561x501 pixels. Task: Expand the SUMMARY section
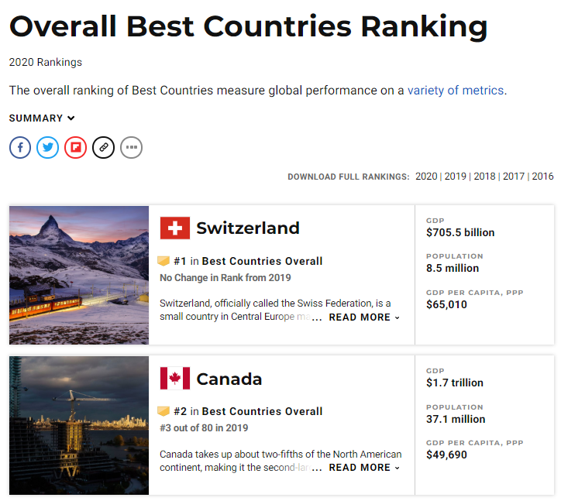pyautogui.click(x=42, y=118)
